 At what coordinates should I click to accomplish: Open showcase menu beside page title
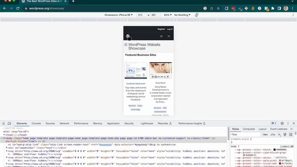(x=126, y=45)
